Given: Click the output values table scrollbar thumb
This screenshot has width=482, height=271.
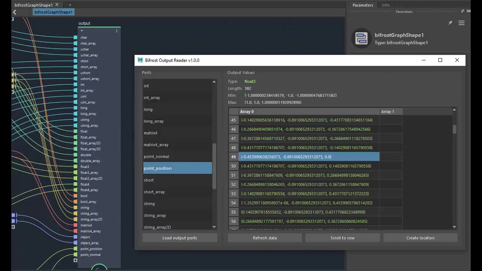Looking at the screenshot, I should click(455, 129).
